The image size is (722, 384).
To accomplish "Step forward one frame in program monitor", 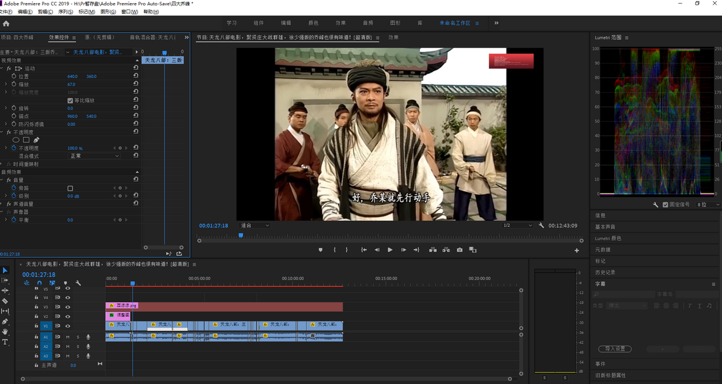I will (403, 250).
